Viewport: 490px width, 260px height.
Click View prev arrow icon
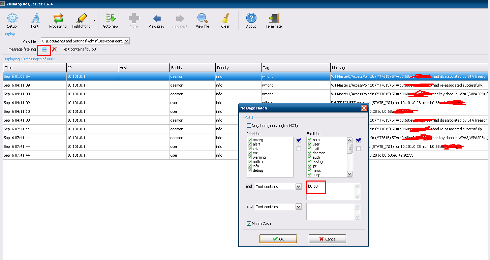pos(157,21)
